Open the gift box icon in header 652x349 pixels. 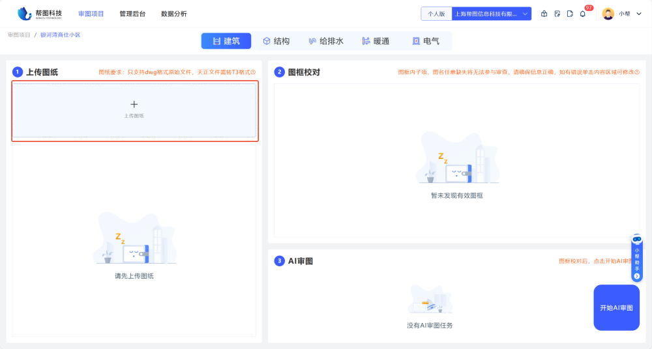pyautogui.click(x=544, y=14)
